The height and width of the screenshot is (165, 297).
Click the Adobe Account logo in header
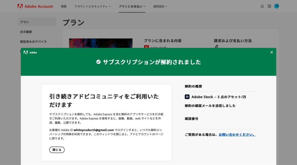(x=35, y=6)
